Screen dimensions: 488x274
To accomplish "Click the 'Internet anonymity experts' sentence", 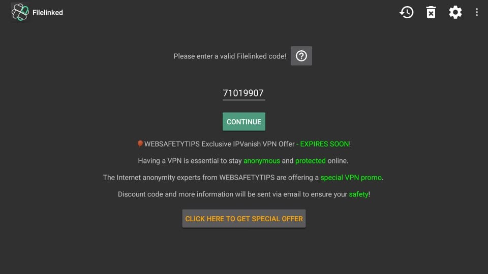I will coord(243,178).
